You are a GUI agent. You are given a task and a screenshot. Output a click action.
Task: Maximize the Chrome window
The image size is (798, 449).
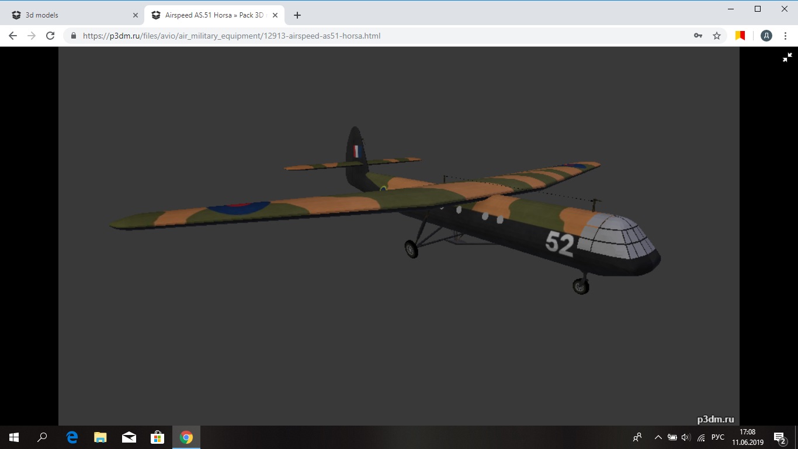(x=758, y=9)
